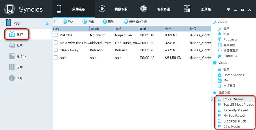The height and width of the screenshot is (130, 256).
Task: Open the title bar dropdown menu arrow
Action: (x=228, y=10)
